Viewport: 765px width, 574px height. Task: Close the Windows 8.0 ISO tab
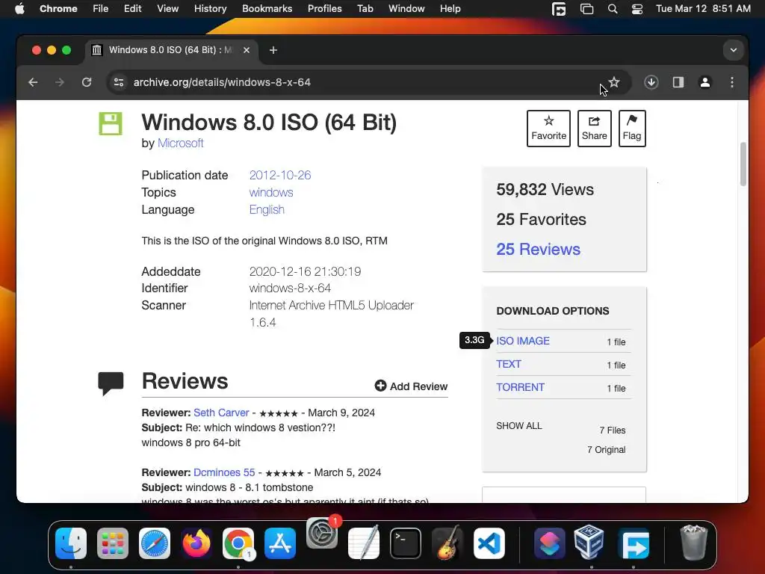pyautogui.click(x=247, y=50)
